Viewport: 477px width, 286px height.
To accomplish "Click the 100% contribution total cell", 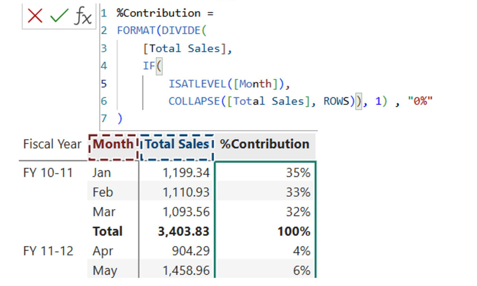I will (x=293, y=232).
